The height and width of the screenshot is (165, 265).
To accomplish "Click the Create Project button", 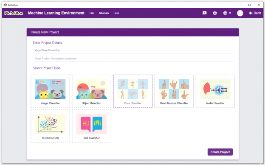I will point(220,152).
